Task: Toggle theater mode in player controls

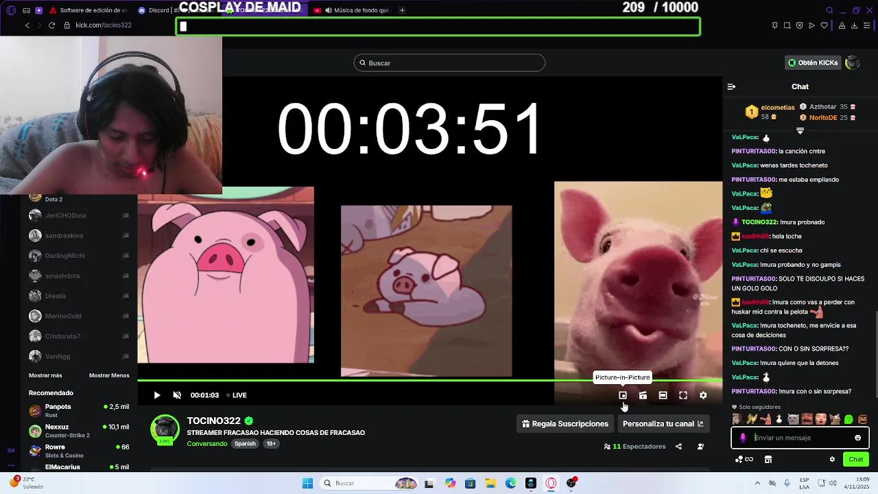Action: (663, 395)
